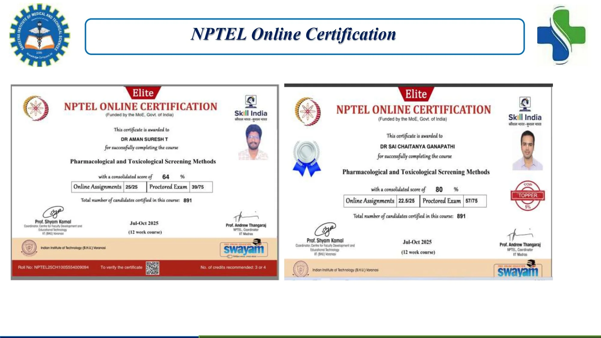The height and width of the screenshot is (338, 601).
Task: Click the Roll No NPTEL25CH100S554009094 text
Action: (x=53, y=267)
